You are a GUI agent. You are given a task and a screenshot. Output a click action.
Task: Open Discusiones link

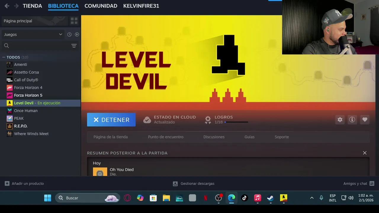pyautogui.click(x=214, y=137)
